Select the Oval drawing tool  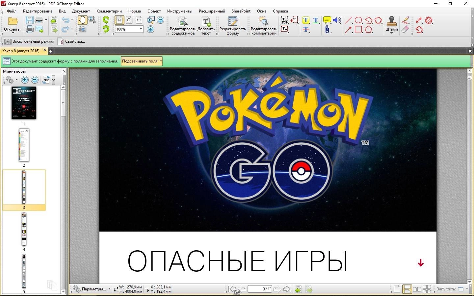[x=358, y=20]
